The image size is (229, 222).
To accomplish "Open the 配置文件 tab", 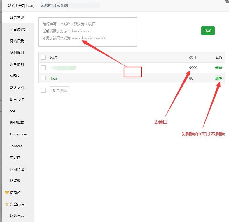I will [x=18, y=99].
